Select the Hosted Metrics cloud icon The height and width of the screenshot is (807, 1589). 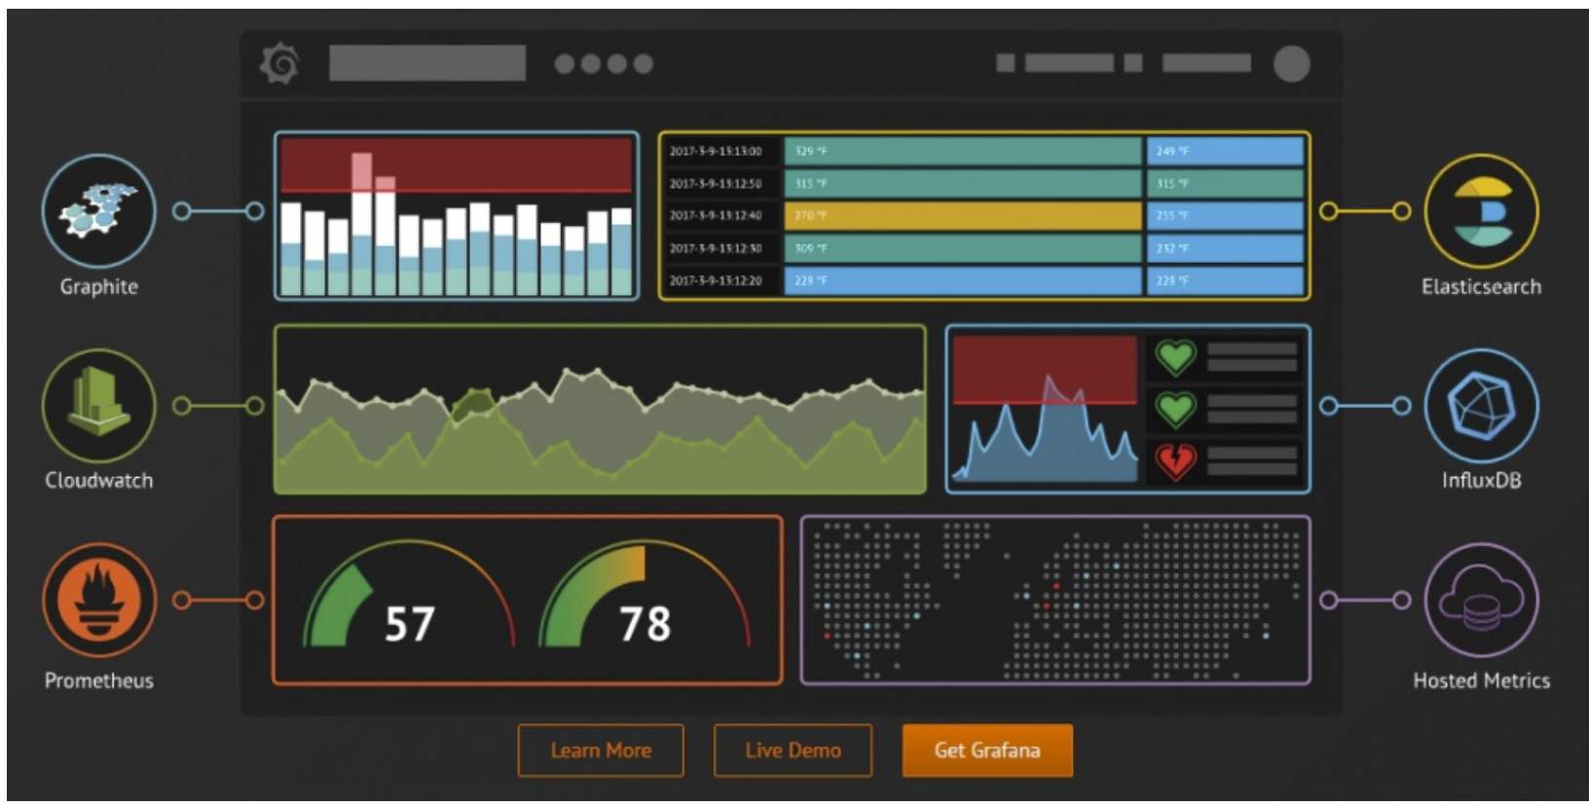tap(1481, 600)
